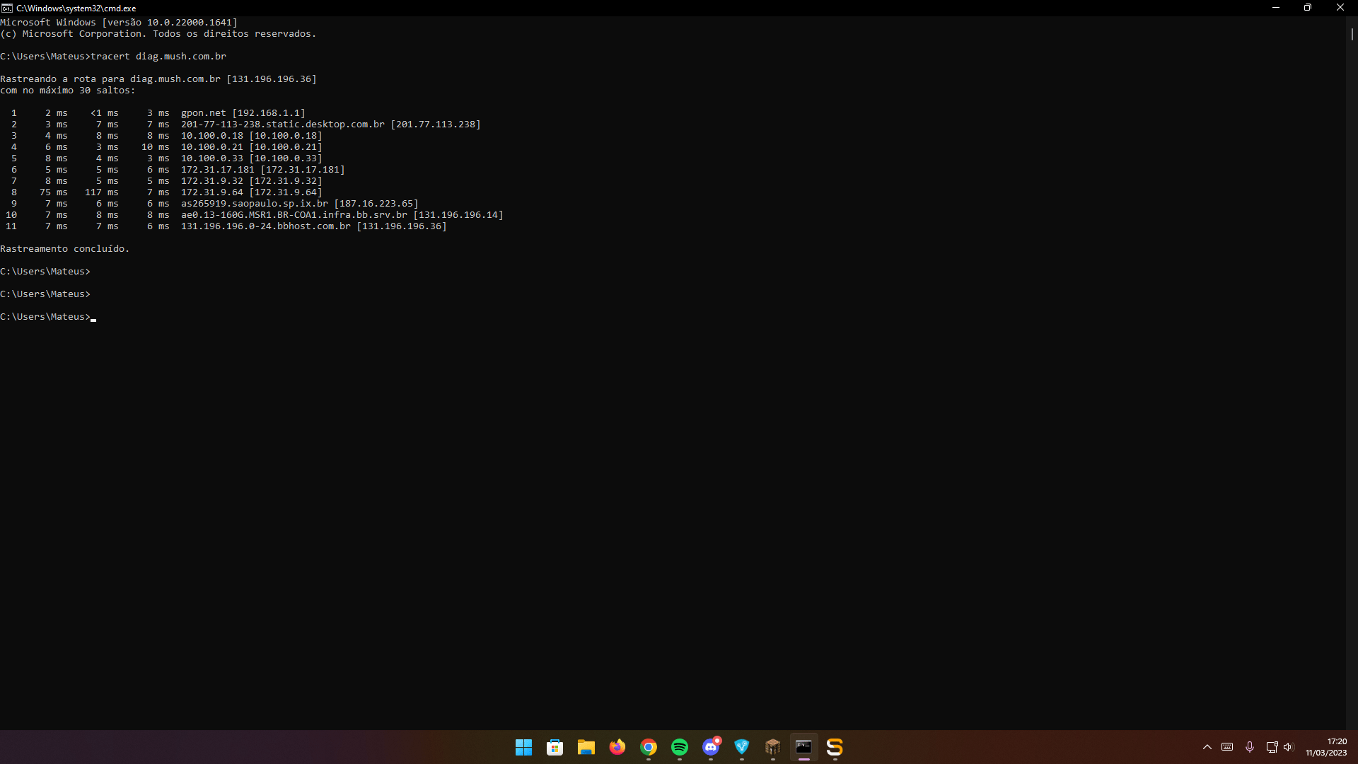Click 'Rastreamento concluído.' text
This screenshot has width=1358, height=764.
(x=65, y=248)
